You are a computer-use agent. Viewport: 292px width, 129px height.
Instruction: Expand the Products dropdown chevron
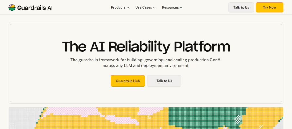(128, 8)
